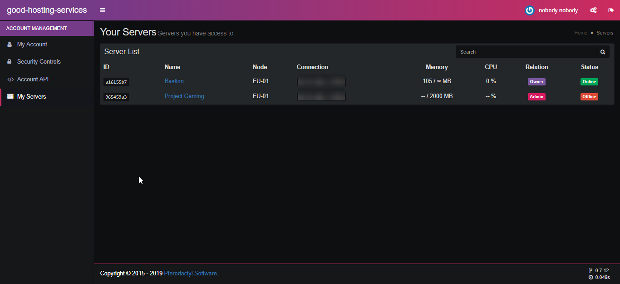Open admin control gears icon
The width and height of the screenshot is (620, 284).
[593, 10]
